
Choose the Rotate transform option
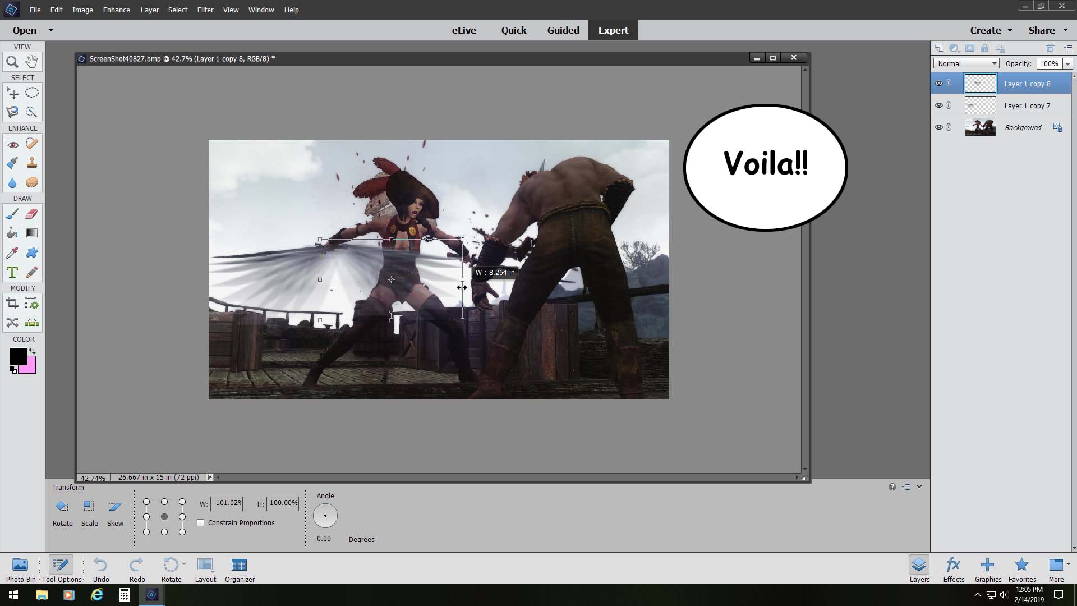(62, 513)
